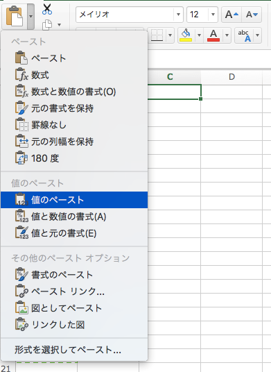
Task: Select the column D header
Action: [231, 76]
